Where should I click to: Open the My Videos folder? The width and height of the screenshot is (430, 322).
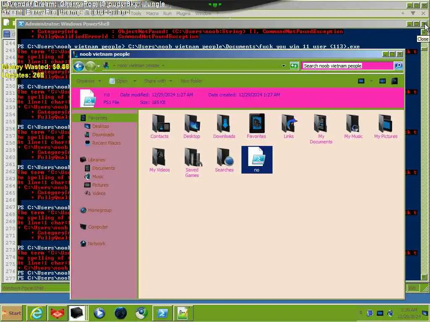[160, 160]
